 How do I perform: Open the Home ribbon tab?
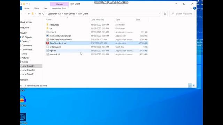pyautogui.click(x=27, y=8)
